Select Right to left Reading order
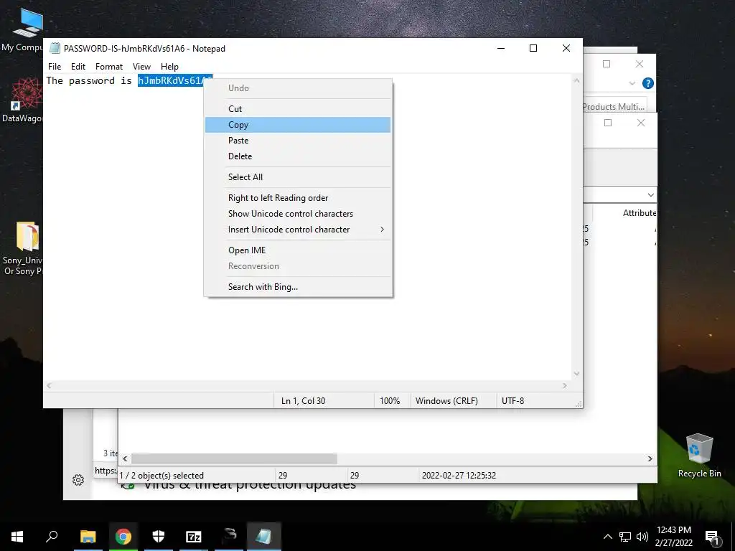The height and width of the screenshot is (551, 735). pos(298,198)
